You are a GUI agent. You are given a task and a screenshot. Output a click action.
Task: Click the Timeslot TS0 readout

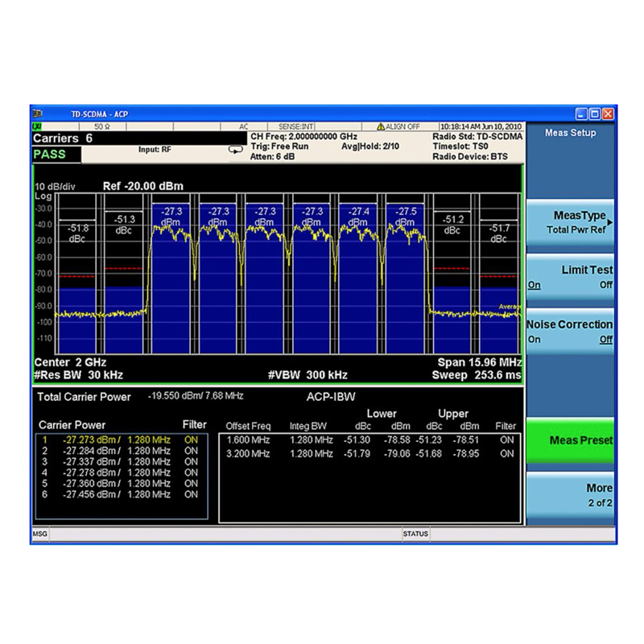point(460,147)
